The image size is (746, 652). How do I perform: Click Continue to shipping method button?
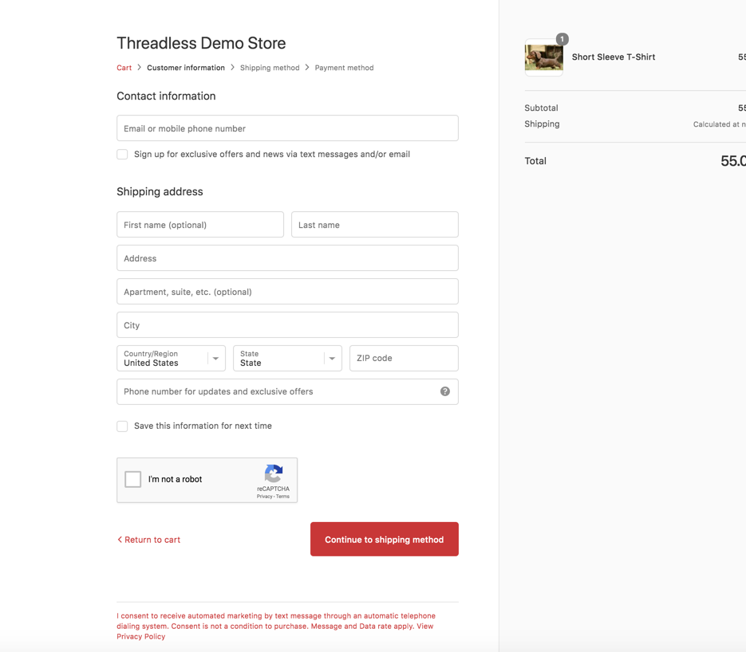point(385,540)
